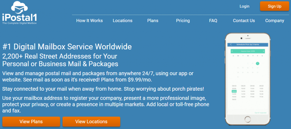Click next month arrow in phone calendar
The width and height of the screenshot is (291, 129).
pos(263,51)
